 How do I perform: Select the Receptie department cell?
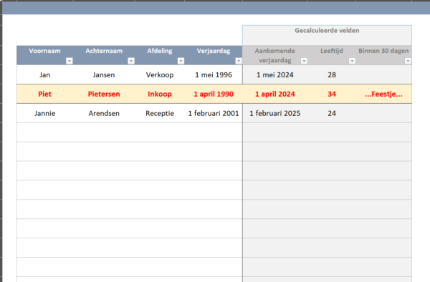tap(160, 113)
